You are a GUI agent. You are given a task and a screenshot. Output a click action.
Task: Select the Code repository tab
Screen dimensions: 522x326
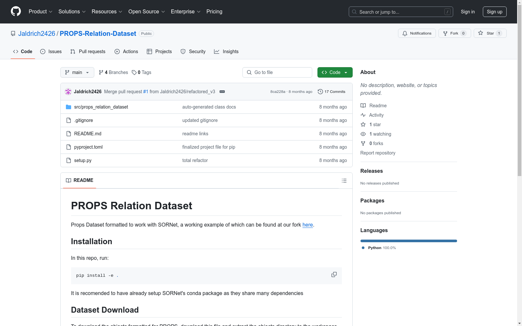[x=23, y=52]
